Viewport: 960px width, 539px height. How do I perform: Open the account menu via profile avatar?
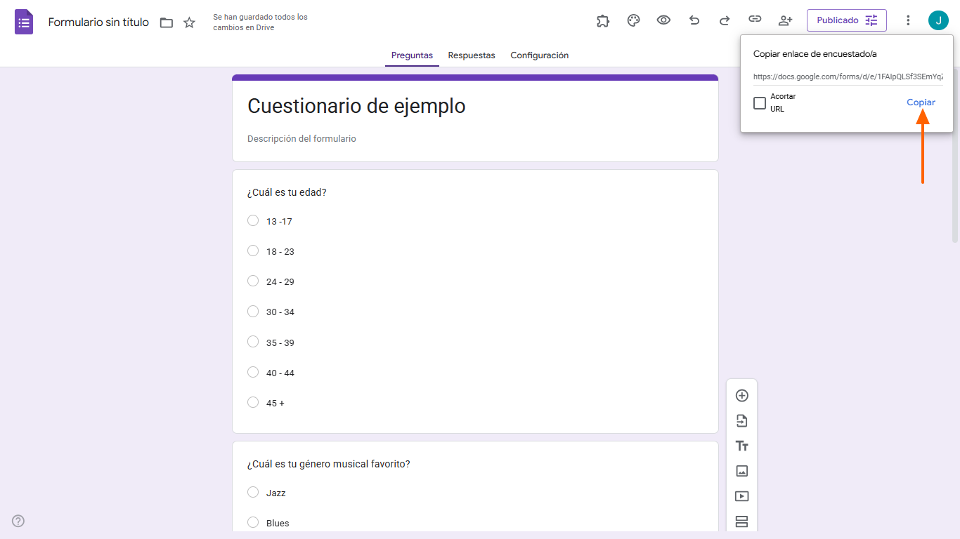938,20
